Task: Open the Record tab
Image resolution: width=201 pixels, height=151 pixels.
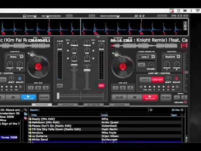Action: pyautogui.click(x=119, y=105)
